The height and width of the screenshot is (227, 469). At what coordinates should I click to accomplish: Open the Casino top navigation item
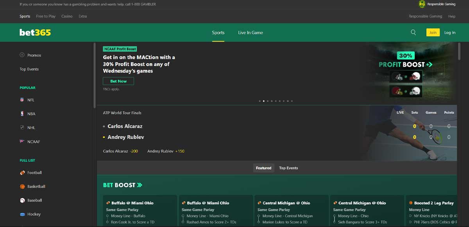click(67, 16)
